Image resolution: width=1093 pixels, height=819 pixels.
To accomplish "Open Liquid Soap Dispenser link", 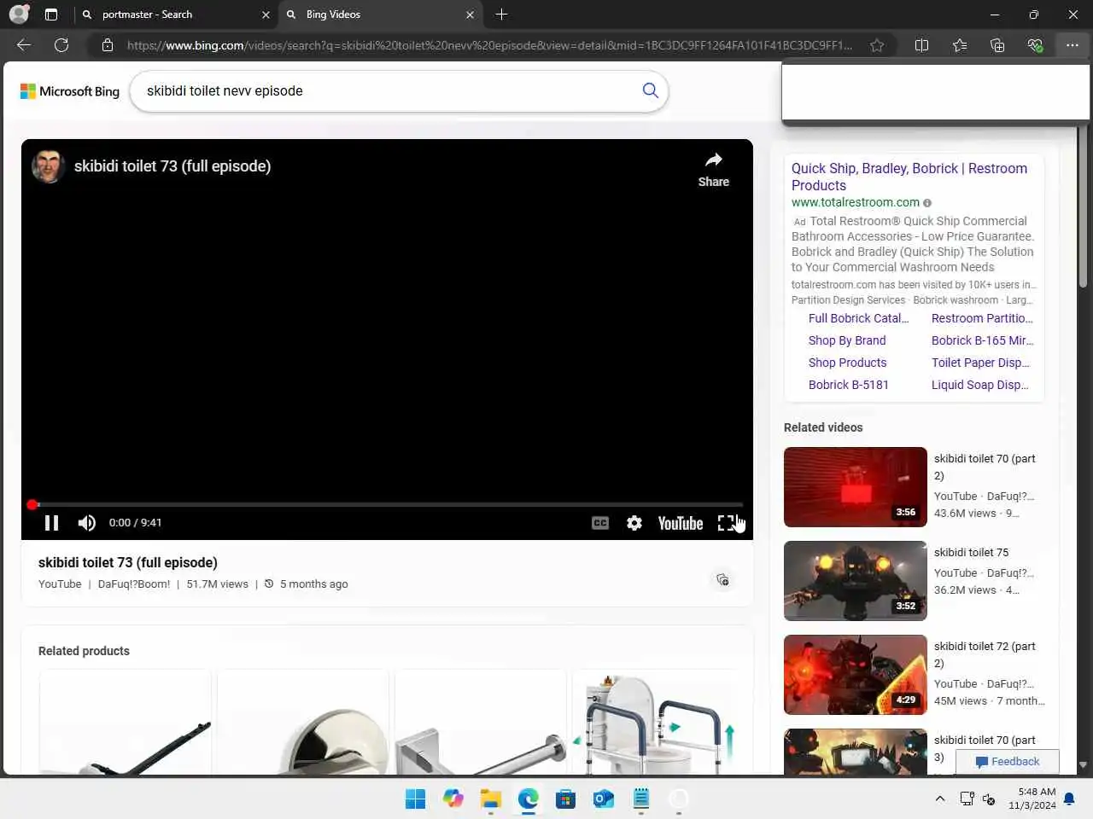I will (979, 385).
